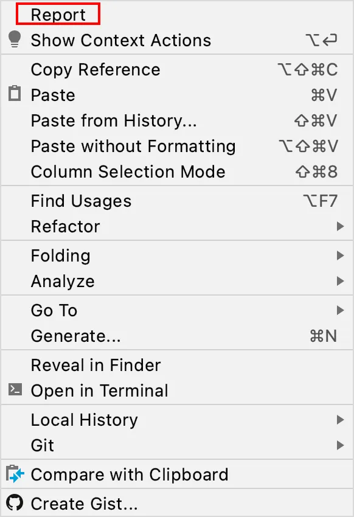Open the Generate... dialog
The height and width of the screenshot is (517, 354).
click(x=177, y=336)
